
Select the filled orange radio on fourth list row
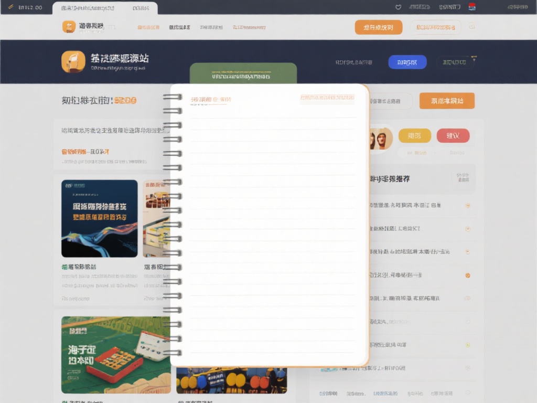click(x=468, y=275)
